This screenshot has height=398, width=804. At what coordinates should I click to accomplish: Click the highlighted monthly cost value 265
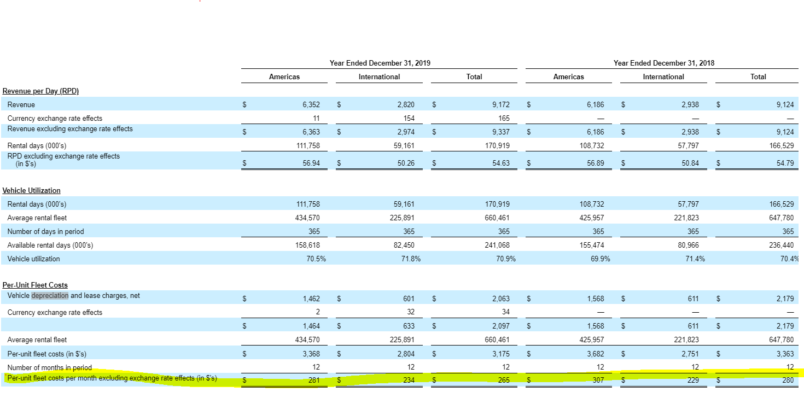click(x=504, y=380)
